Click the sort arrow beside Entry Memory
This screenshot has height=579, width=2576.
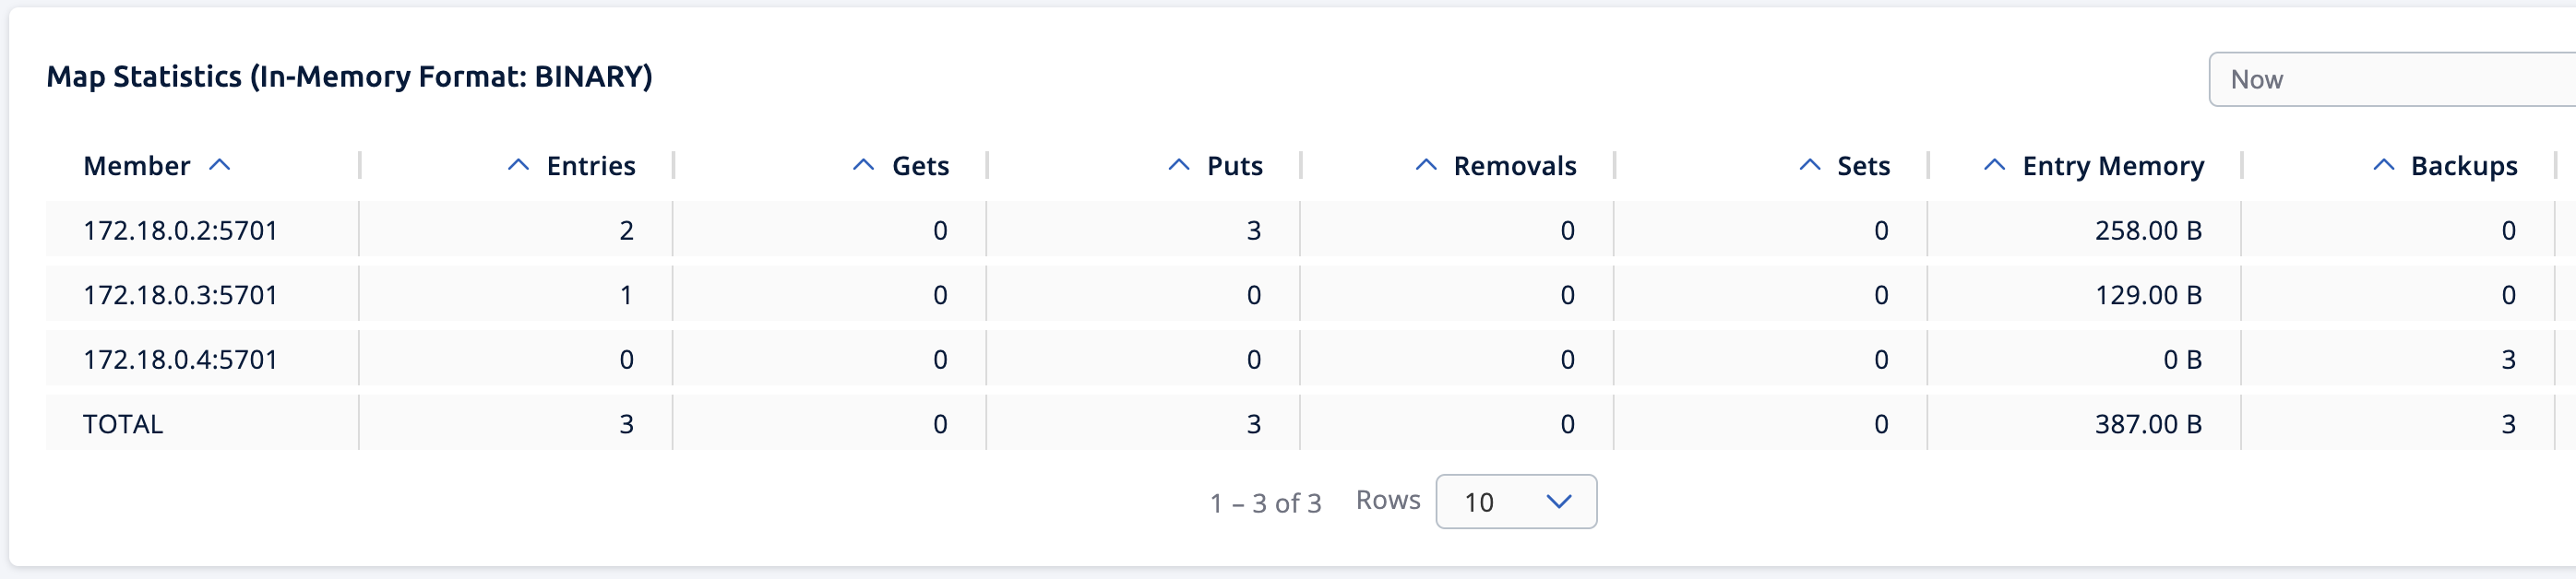(x=1994, y=165)
